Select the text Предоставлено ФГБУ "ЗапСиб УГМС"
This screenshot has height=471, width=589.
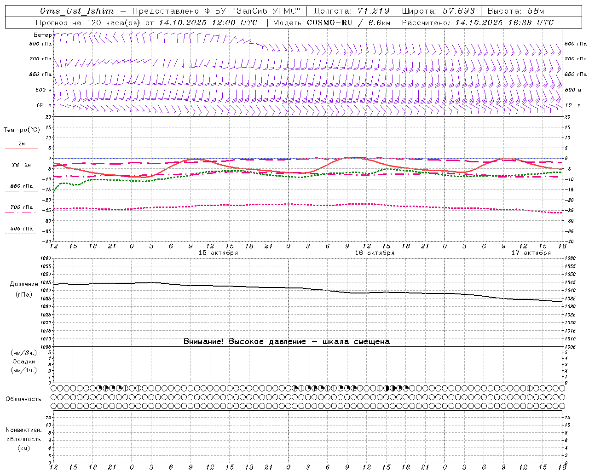(x=216, y=11)
